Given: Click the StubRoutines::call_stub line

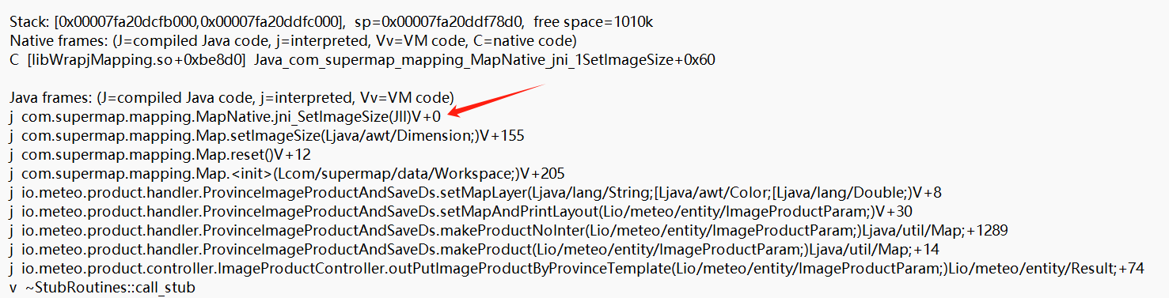Looking at the screenshot, I should coord(102,288).
